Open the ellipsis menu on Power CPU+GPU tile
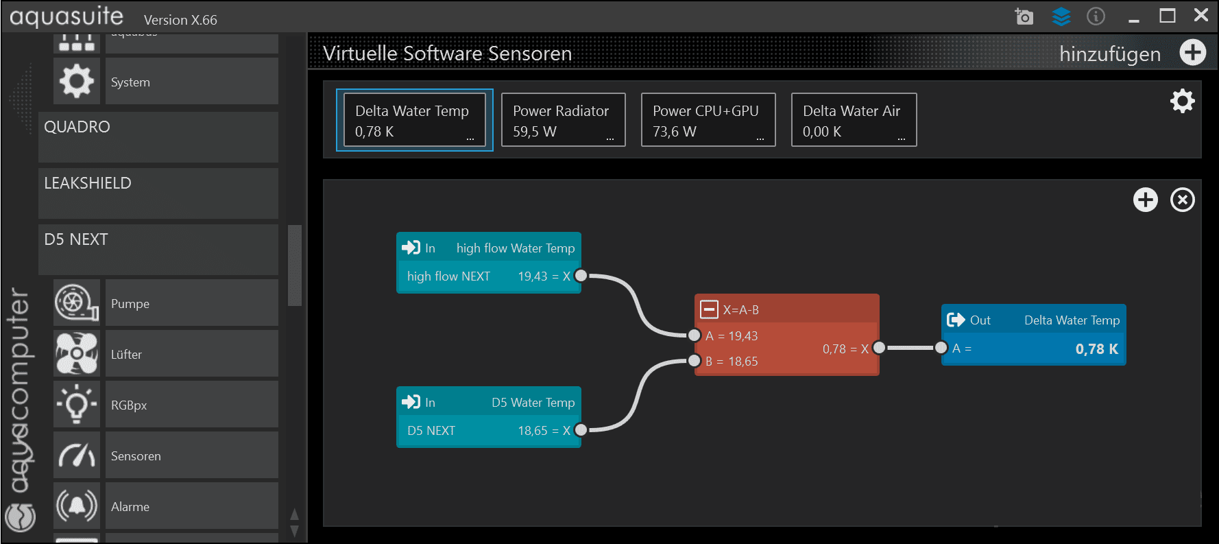Image resolution: width=1219 pixels, height=544 pixels. 760,139
